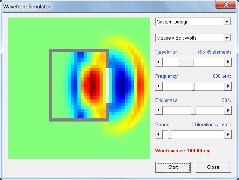The image size is (239, 180).
Task: Click the '45 x 45 elements' value
Action: pos(214,52)
